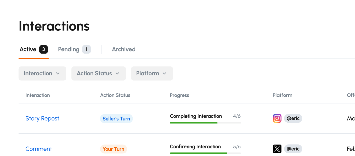Image resolution: width=355 pixels, height=156 pixels.
Task: Click the Action Status column header
Action: 115,95
